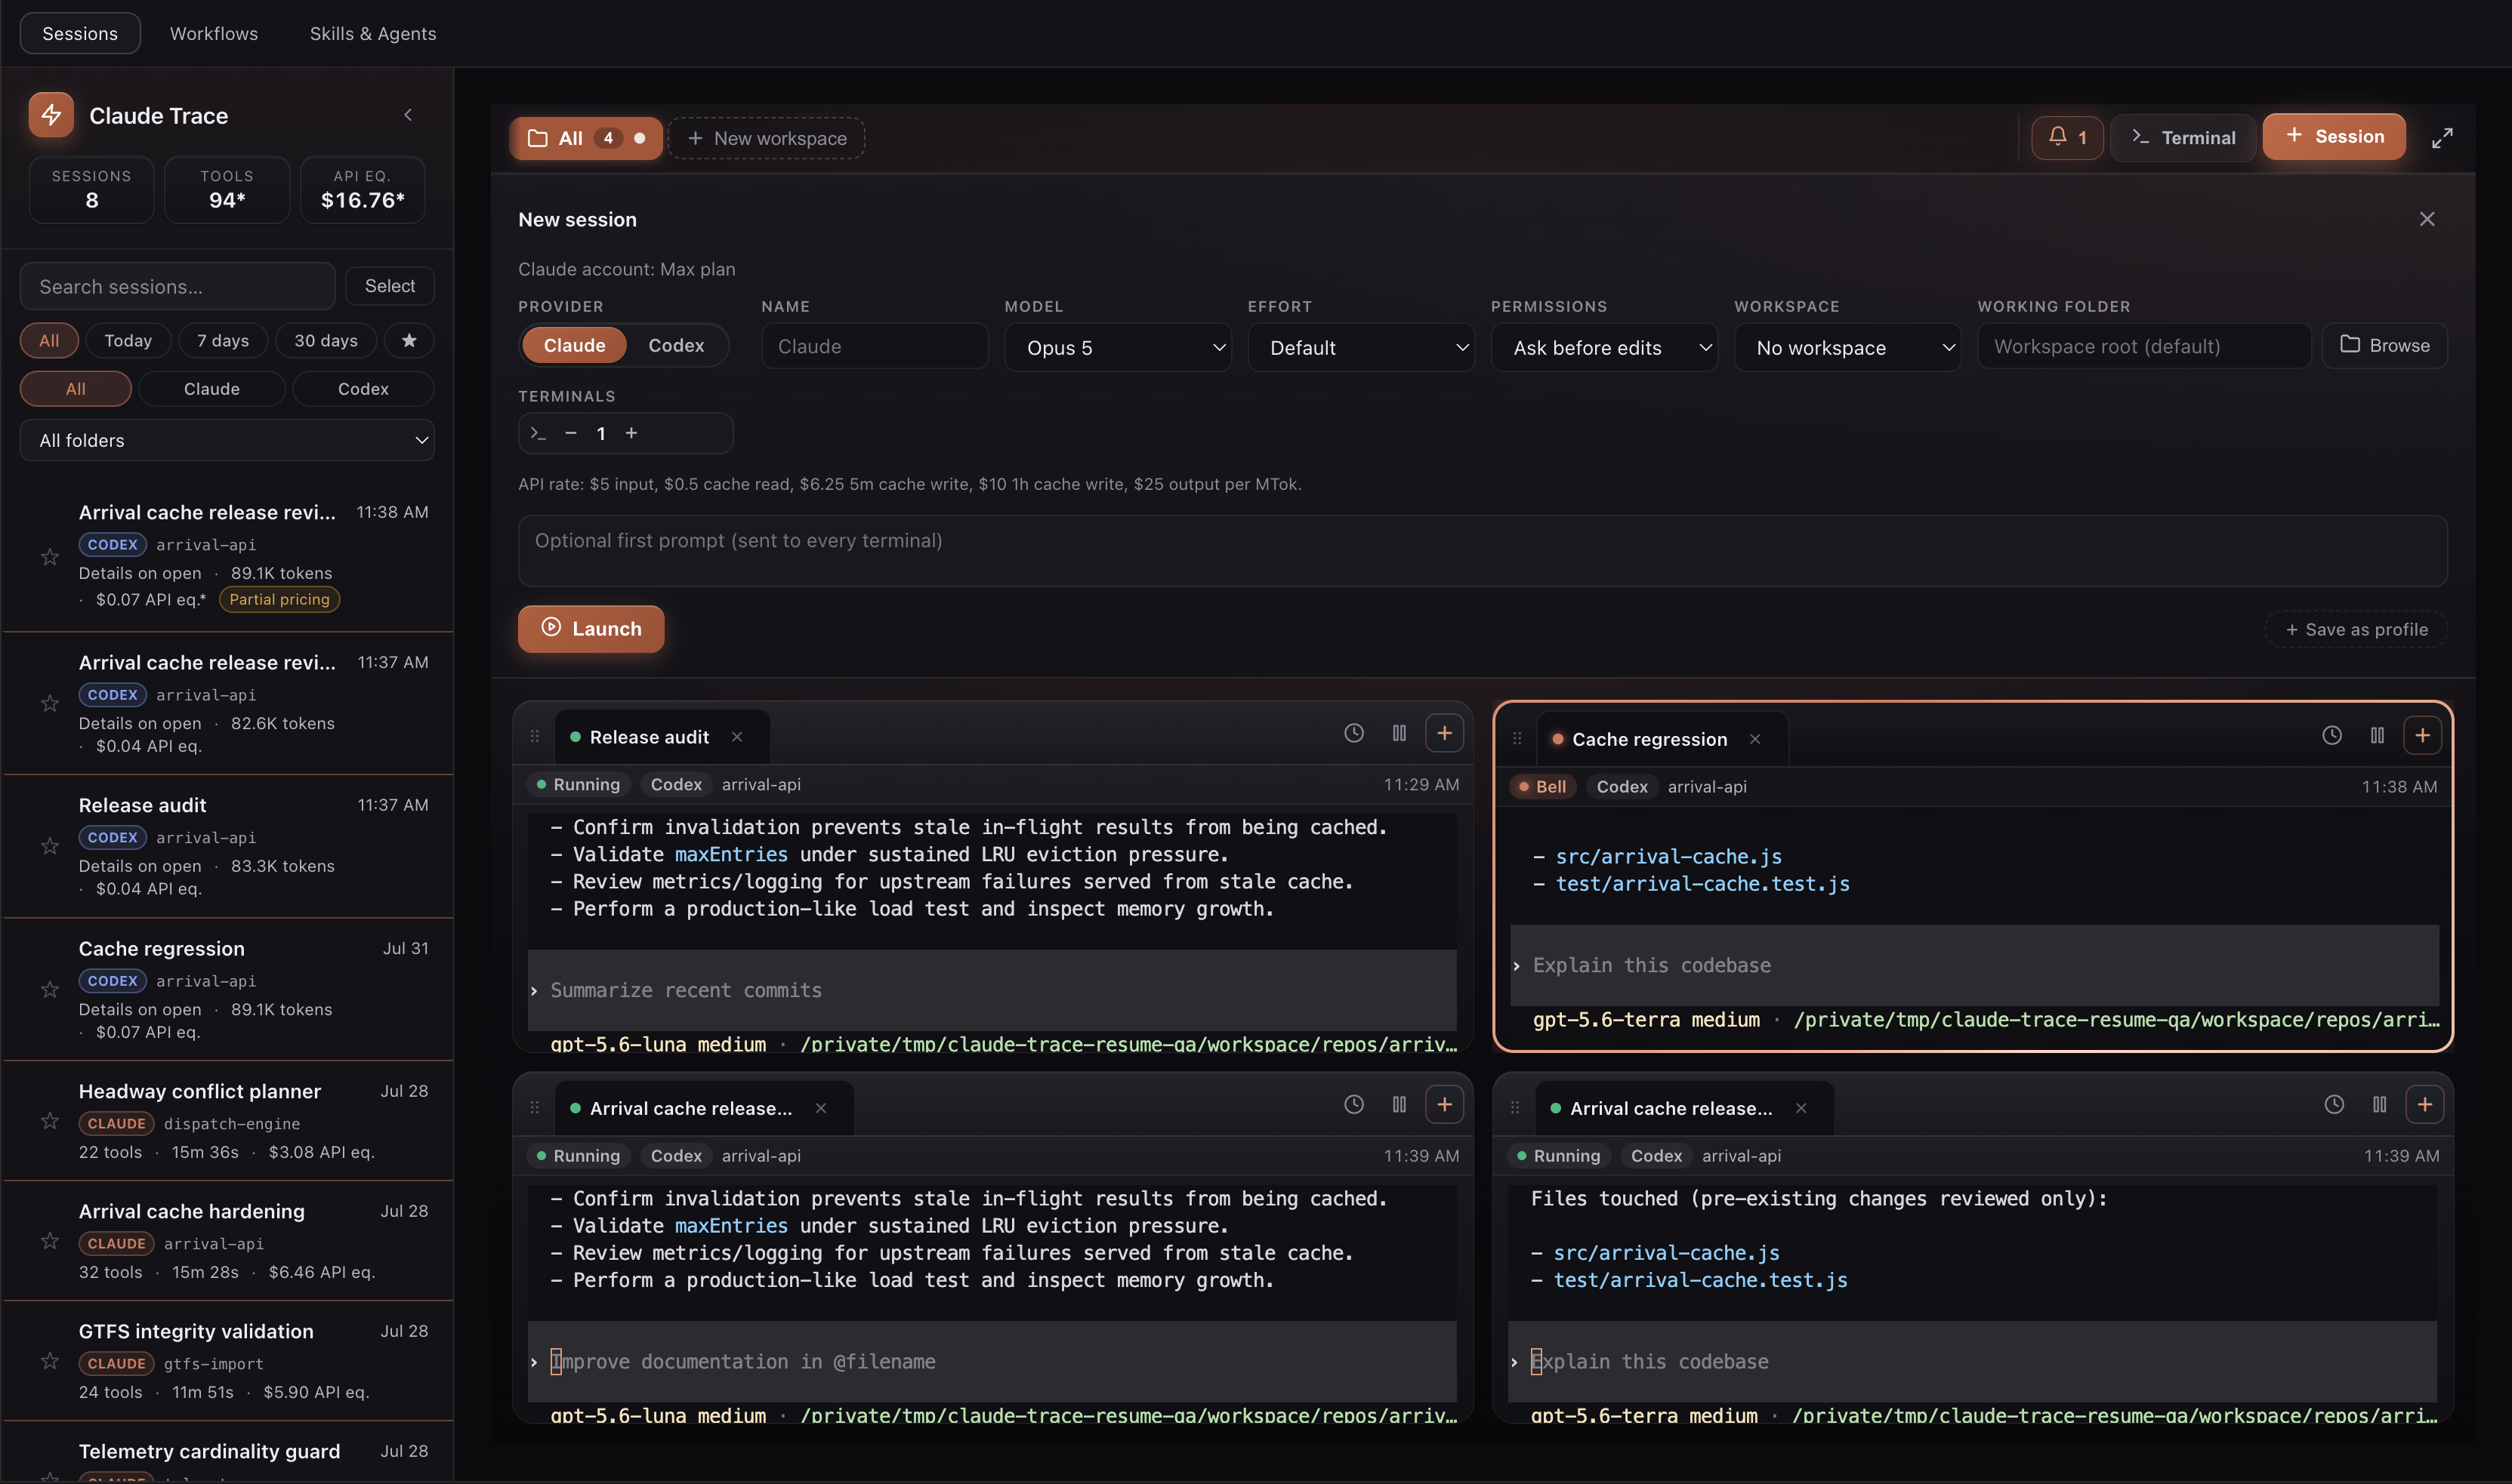
Task: Open the Model dropdown showing Opus 5
Action: point(1118,347)
